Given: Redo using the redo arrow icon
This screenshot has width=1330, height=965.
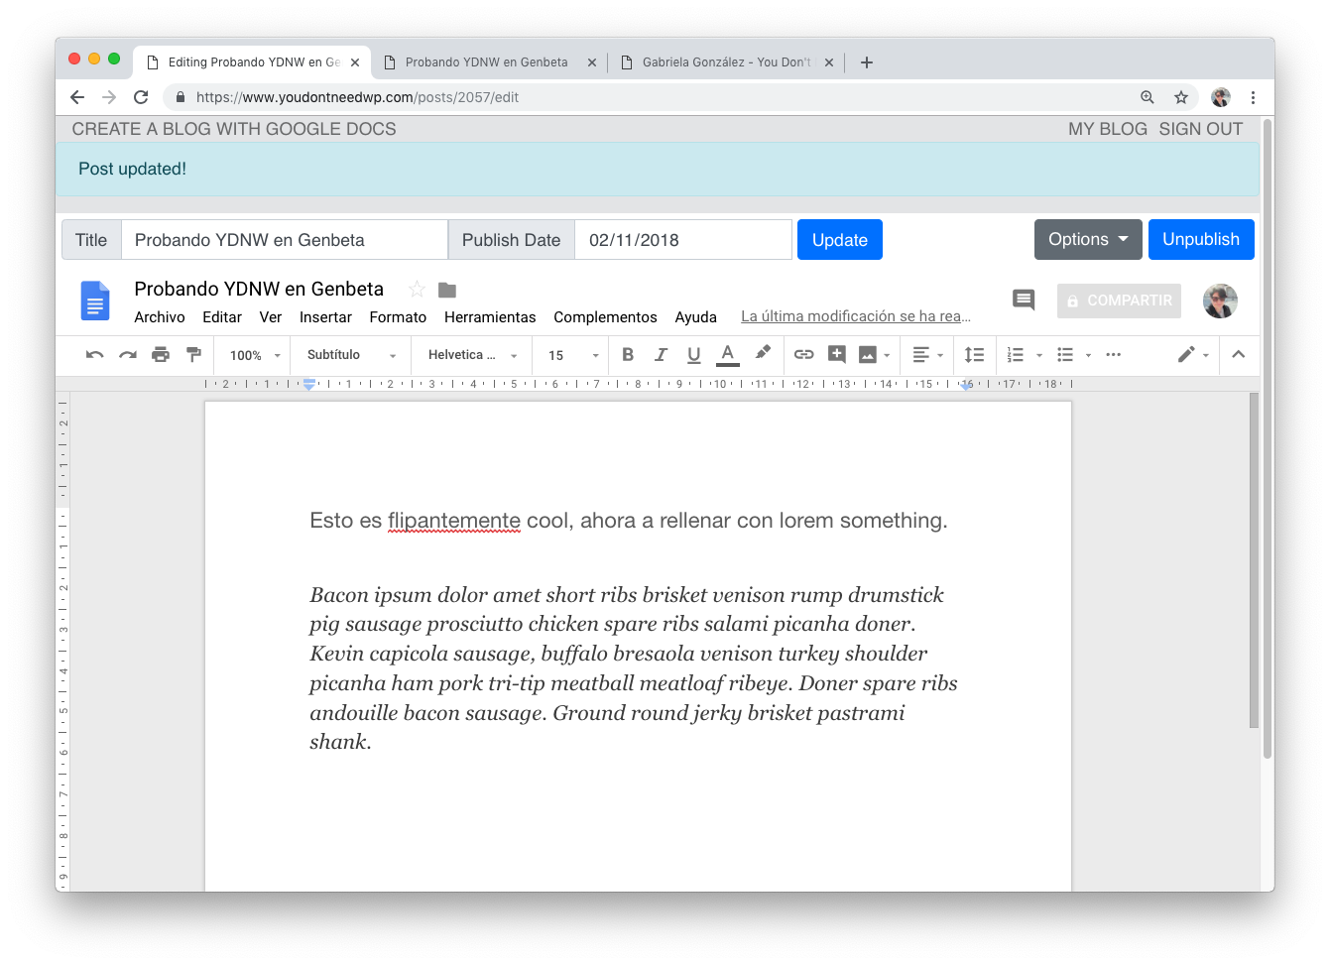Looking at the screenshot, I should click(x=127, y=354).
